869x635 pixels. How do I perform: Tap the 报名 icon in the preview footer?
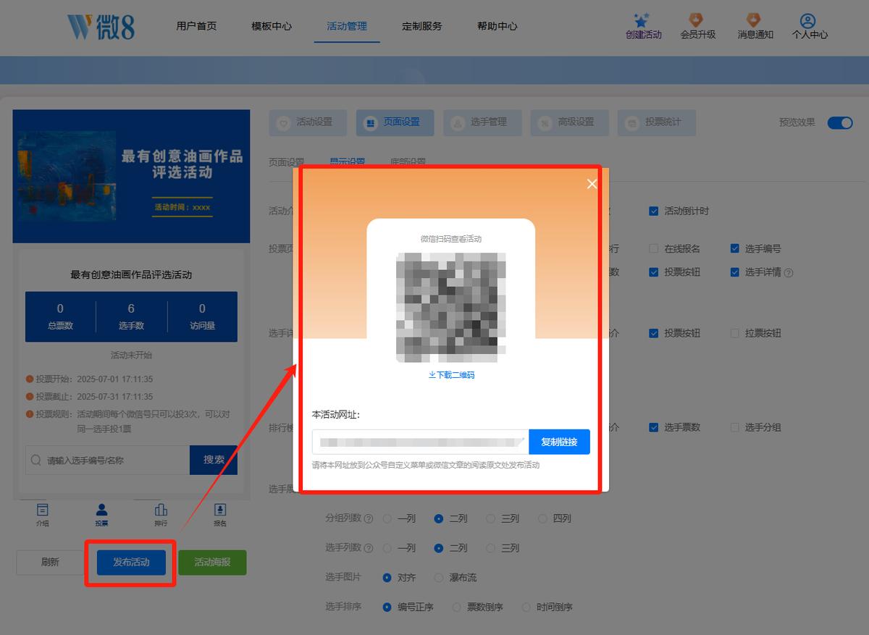pyautogui.click(x=220, y=510)
